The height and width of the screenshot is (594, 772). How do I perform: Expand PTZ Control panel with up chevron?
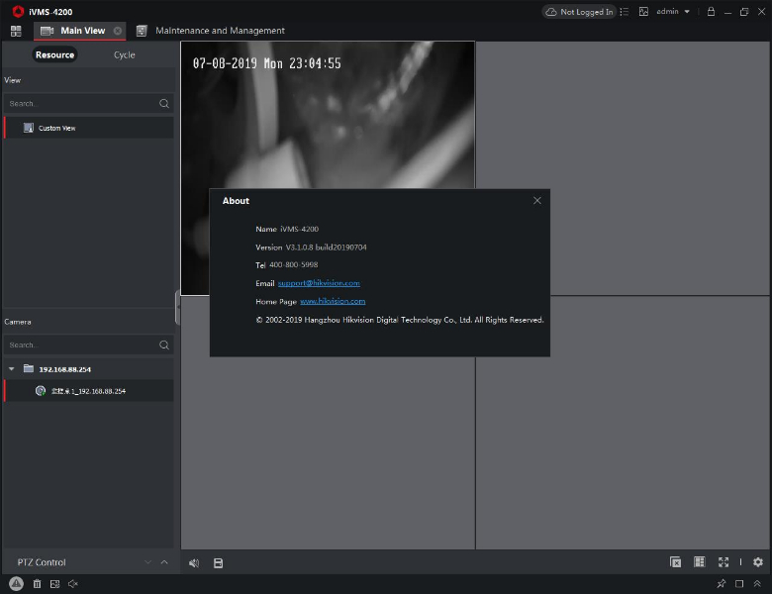pos(164,562)
